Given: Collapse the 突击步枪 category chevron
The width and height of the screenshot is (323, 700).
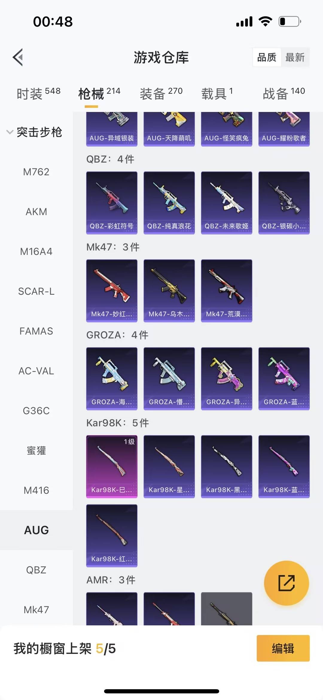Looking at the screenshot, I should click(10, 132).
